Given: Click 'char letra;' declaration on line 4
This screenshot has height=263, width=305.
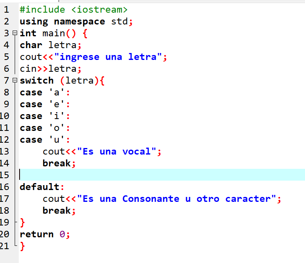Looking at the screenshot, I should pos(51,45).
